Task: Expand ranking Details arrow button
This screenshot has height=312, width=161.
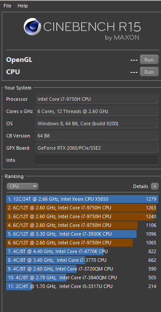Action: coord(155,186)
